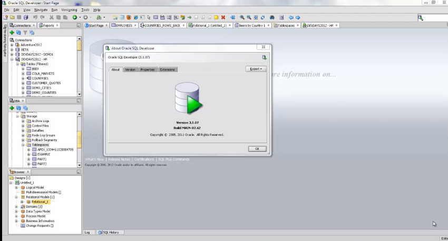Open the Release Notes link
Image resolution: width=448 pixels, height=241 pixels.
(x=119, y=159)
